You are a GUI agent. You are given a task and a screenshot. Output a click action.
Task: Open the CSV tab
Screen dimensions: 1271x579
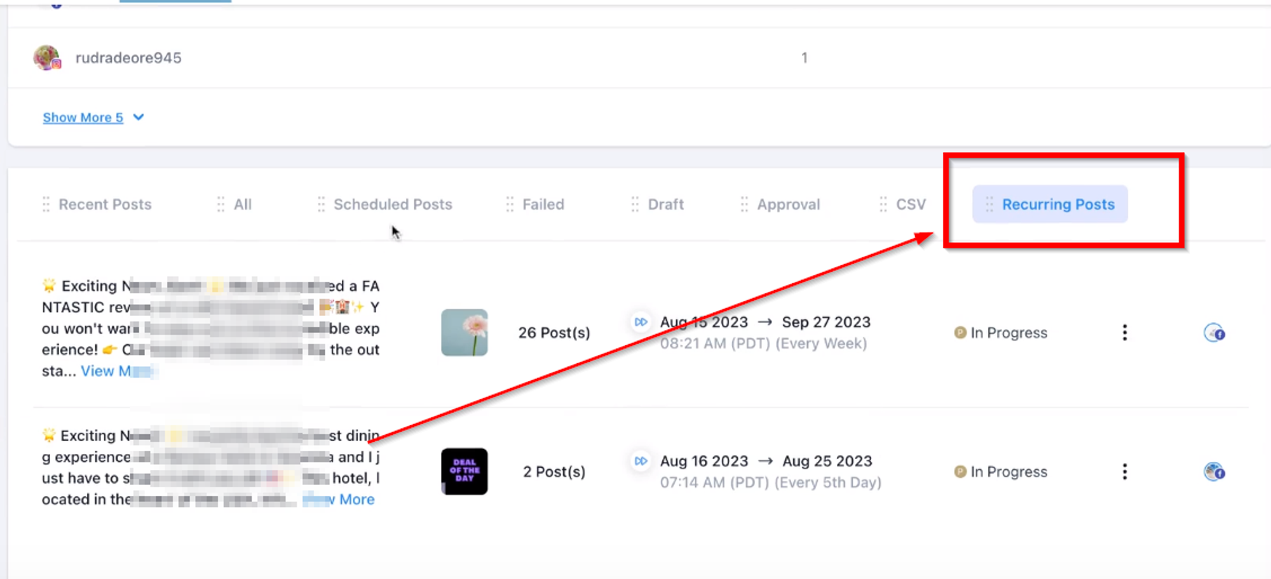[911, 204]
